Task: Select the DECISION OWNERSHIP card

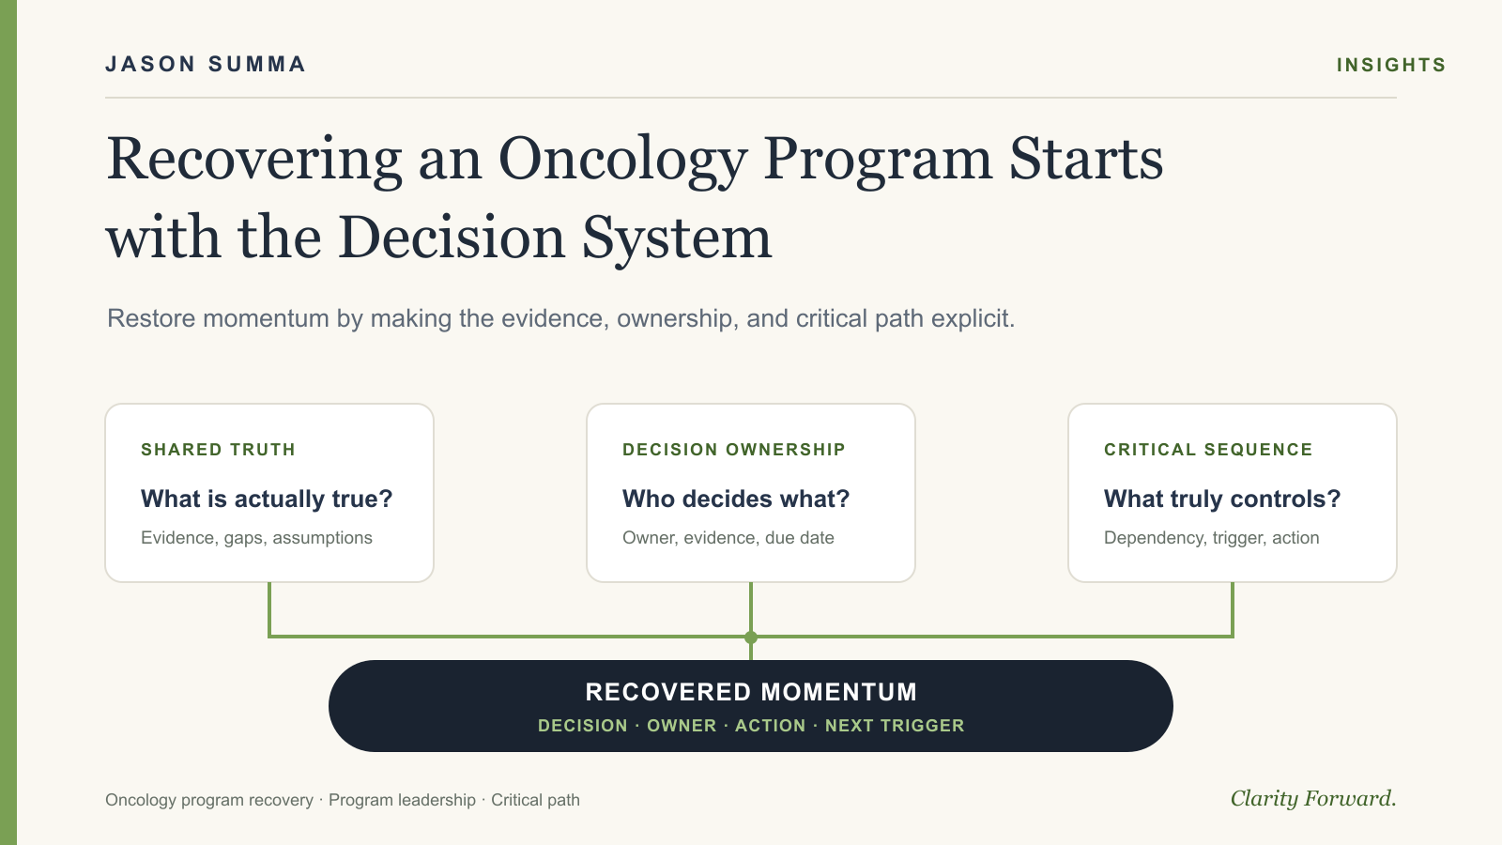Action: pyautogui.click(x=751, y=493)
